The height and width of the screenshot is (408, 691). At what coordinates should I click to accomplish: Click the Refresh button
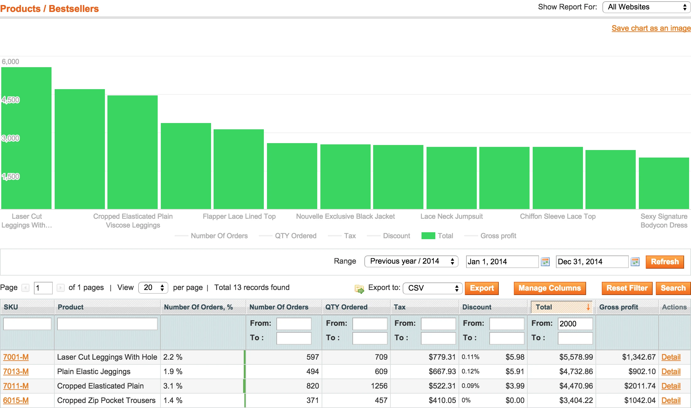point(665,262)
